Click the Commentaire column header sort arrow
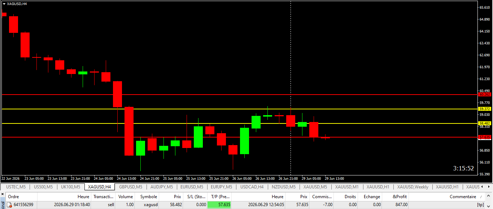 pos(480,197)
